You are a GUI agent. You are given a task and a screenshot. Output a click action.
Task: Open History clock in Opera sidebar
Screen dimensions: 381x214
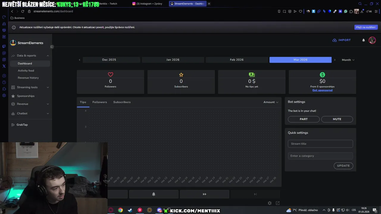click(x=4, y=82)
